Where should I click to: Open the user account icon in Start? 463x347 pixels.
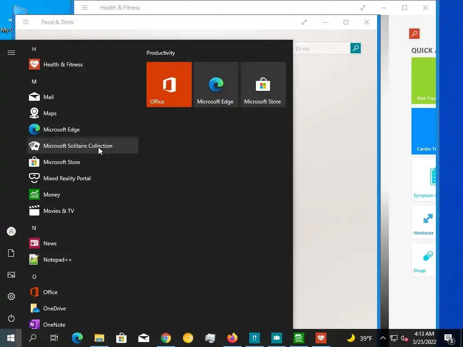click(x=11, y=231)
